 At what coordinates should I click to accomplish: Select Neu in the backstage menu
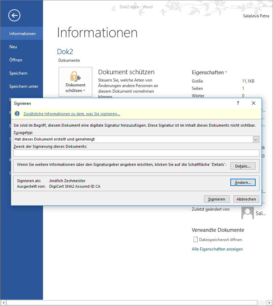point(22,46)
